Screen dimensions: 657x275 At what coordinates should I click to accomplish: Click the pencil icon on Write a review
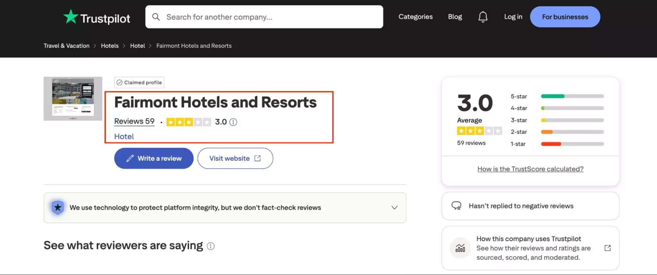pyautogui.click(x=129, y=158)
